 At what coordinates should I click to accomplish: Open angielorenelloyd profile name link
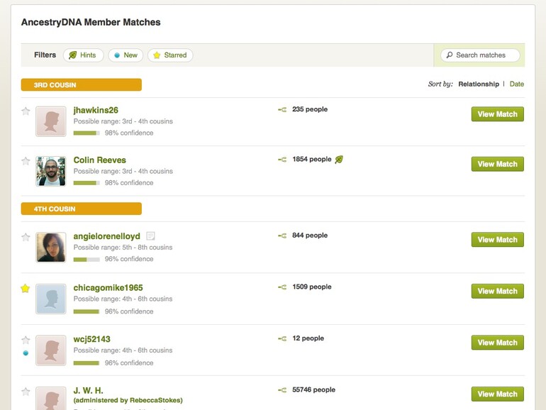(106, 236)
